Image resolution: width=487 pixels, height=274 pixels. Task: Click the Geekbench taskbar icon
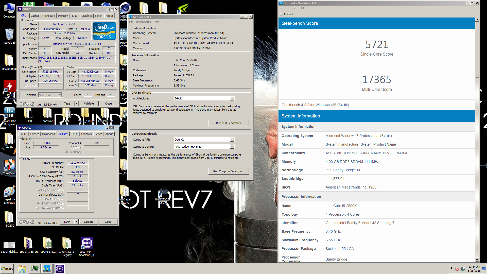pyautogui.click(x=47, y=269)
